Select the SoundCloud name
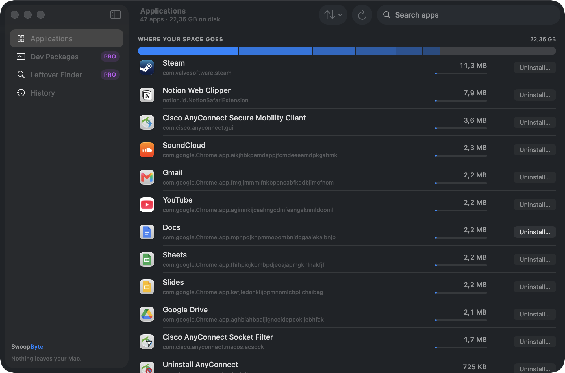Screen dimensions: 565x373 [x=184, y=145]
